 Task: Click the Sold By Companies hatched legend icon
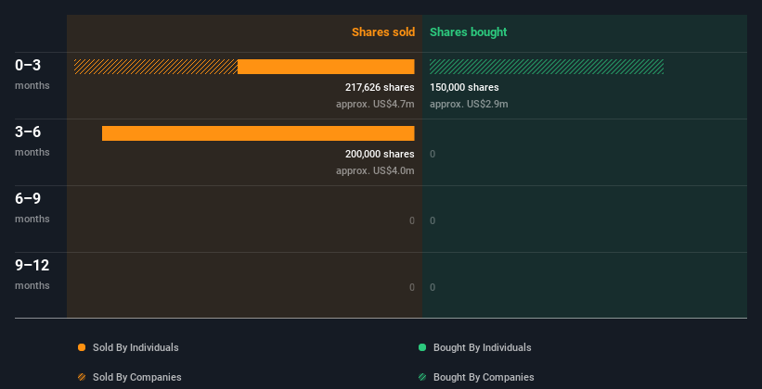click(x=82, y=377)
